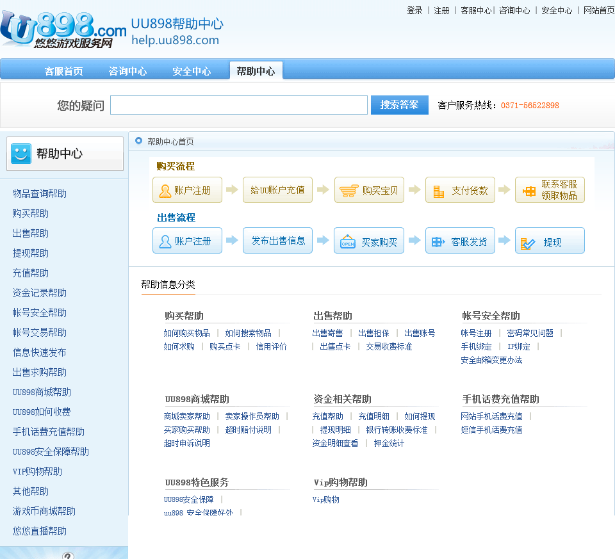This screenshot has height=559, width=615.
Task: Click the 密码常见问题 link
Action: click(530, 333)
